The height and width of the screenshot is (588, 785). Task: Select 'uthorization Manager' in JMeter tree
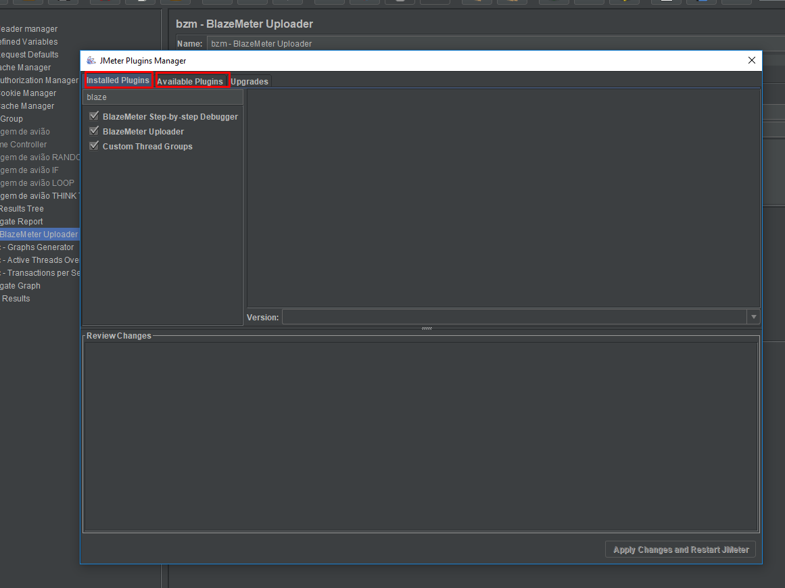39,80
